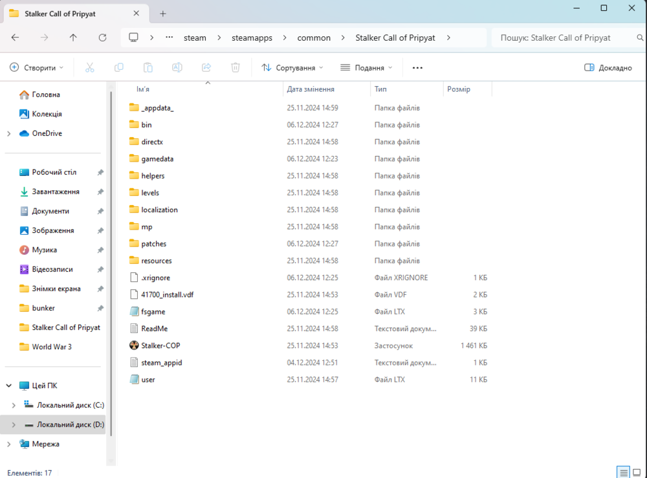The image size is (647, 478).
Task: Open the Сортування sort dropdown
Action: coord(292,67)
